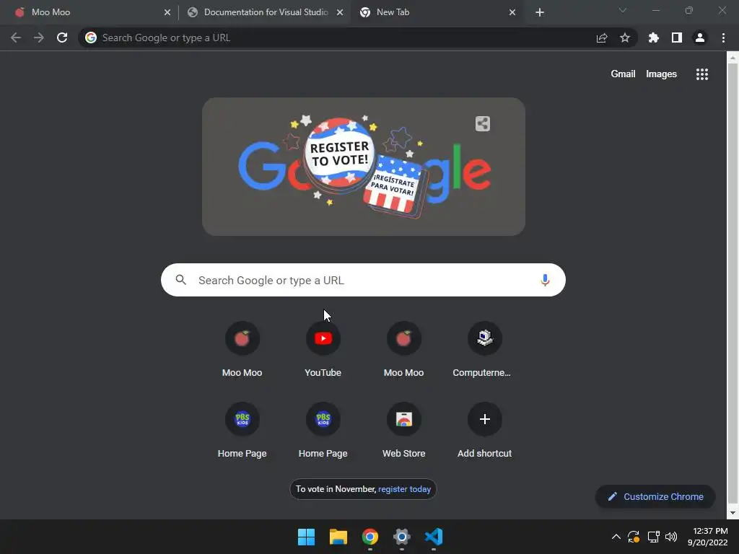This screenshot has width=739, height=554.
Task: Switch to the Documentation for Visual Studio tab
Action: (265, 12)
